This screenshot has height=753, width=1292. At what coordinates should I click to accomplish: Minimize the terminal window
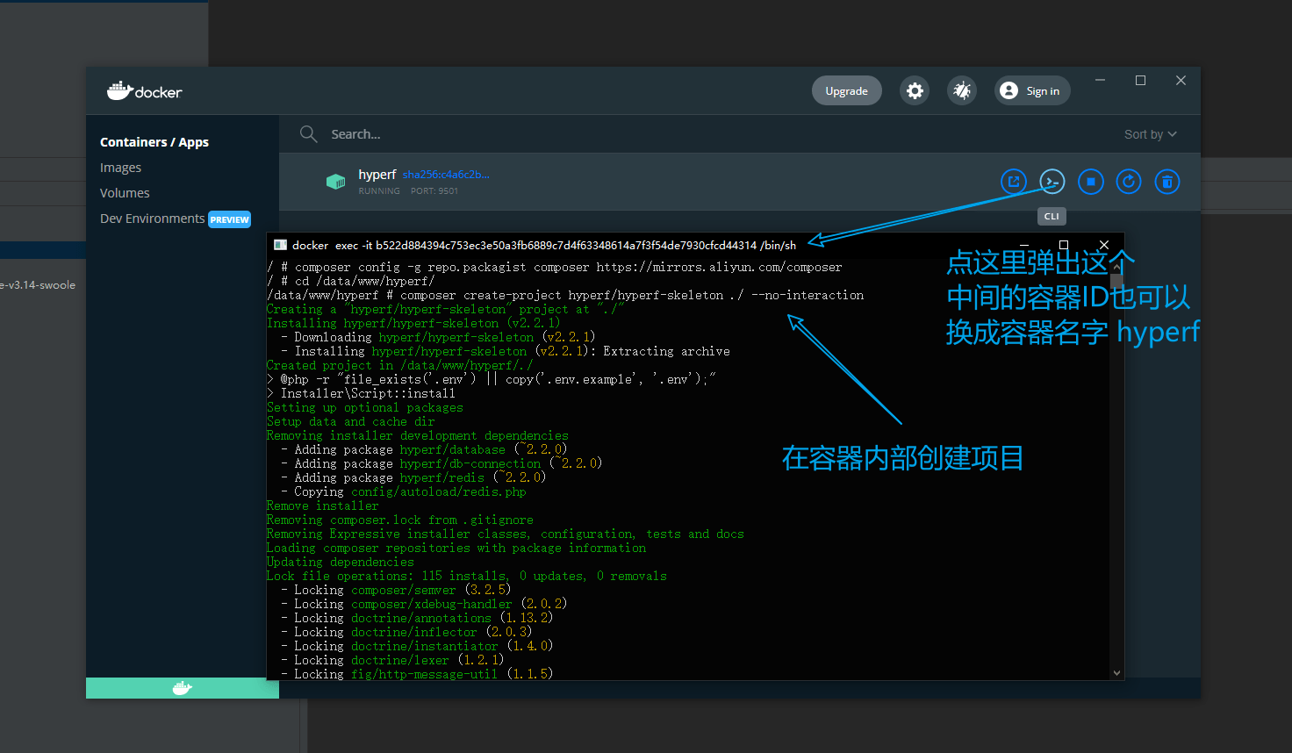tap(1023, 245)
